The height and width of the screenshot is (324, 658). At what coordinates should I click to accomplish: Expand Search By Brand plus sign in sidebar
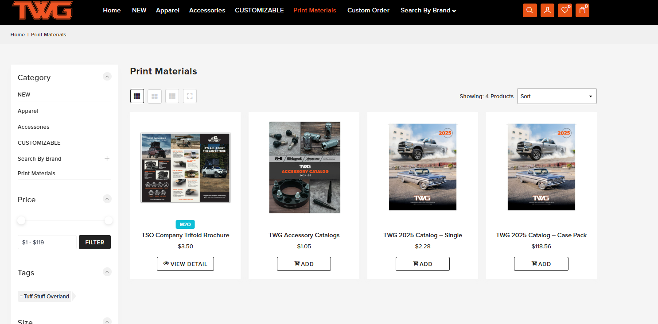[x=107, y=158]
